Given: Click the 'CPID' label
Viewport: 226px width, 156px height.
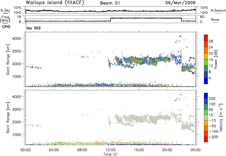Looking at the screenshot, I should pos(6,27).
